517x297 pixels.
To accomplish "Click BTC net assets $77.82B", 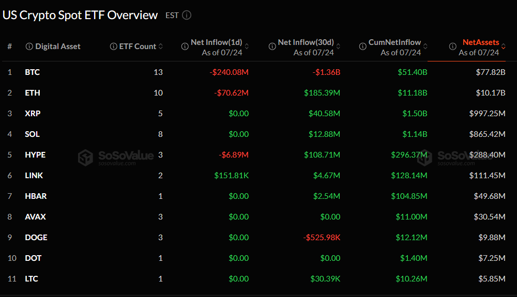I will tap(490, 72).
